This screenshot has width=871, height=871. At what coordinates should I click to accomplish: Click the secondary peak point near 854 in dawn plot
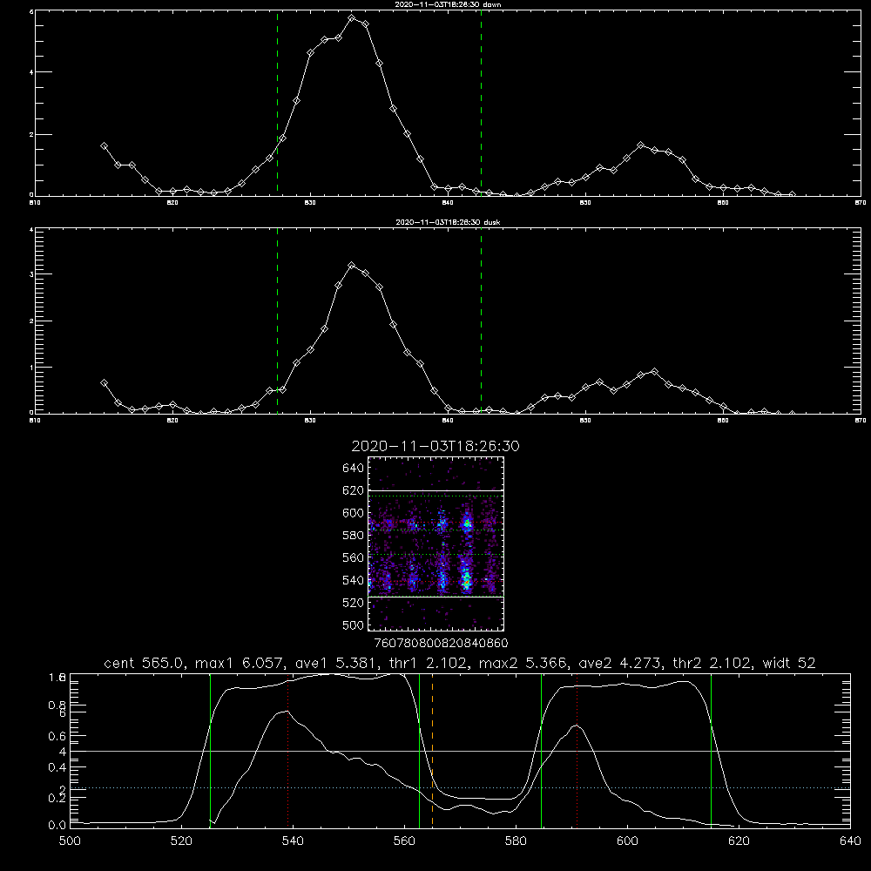640,145
